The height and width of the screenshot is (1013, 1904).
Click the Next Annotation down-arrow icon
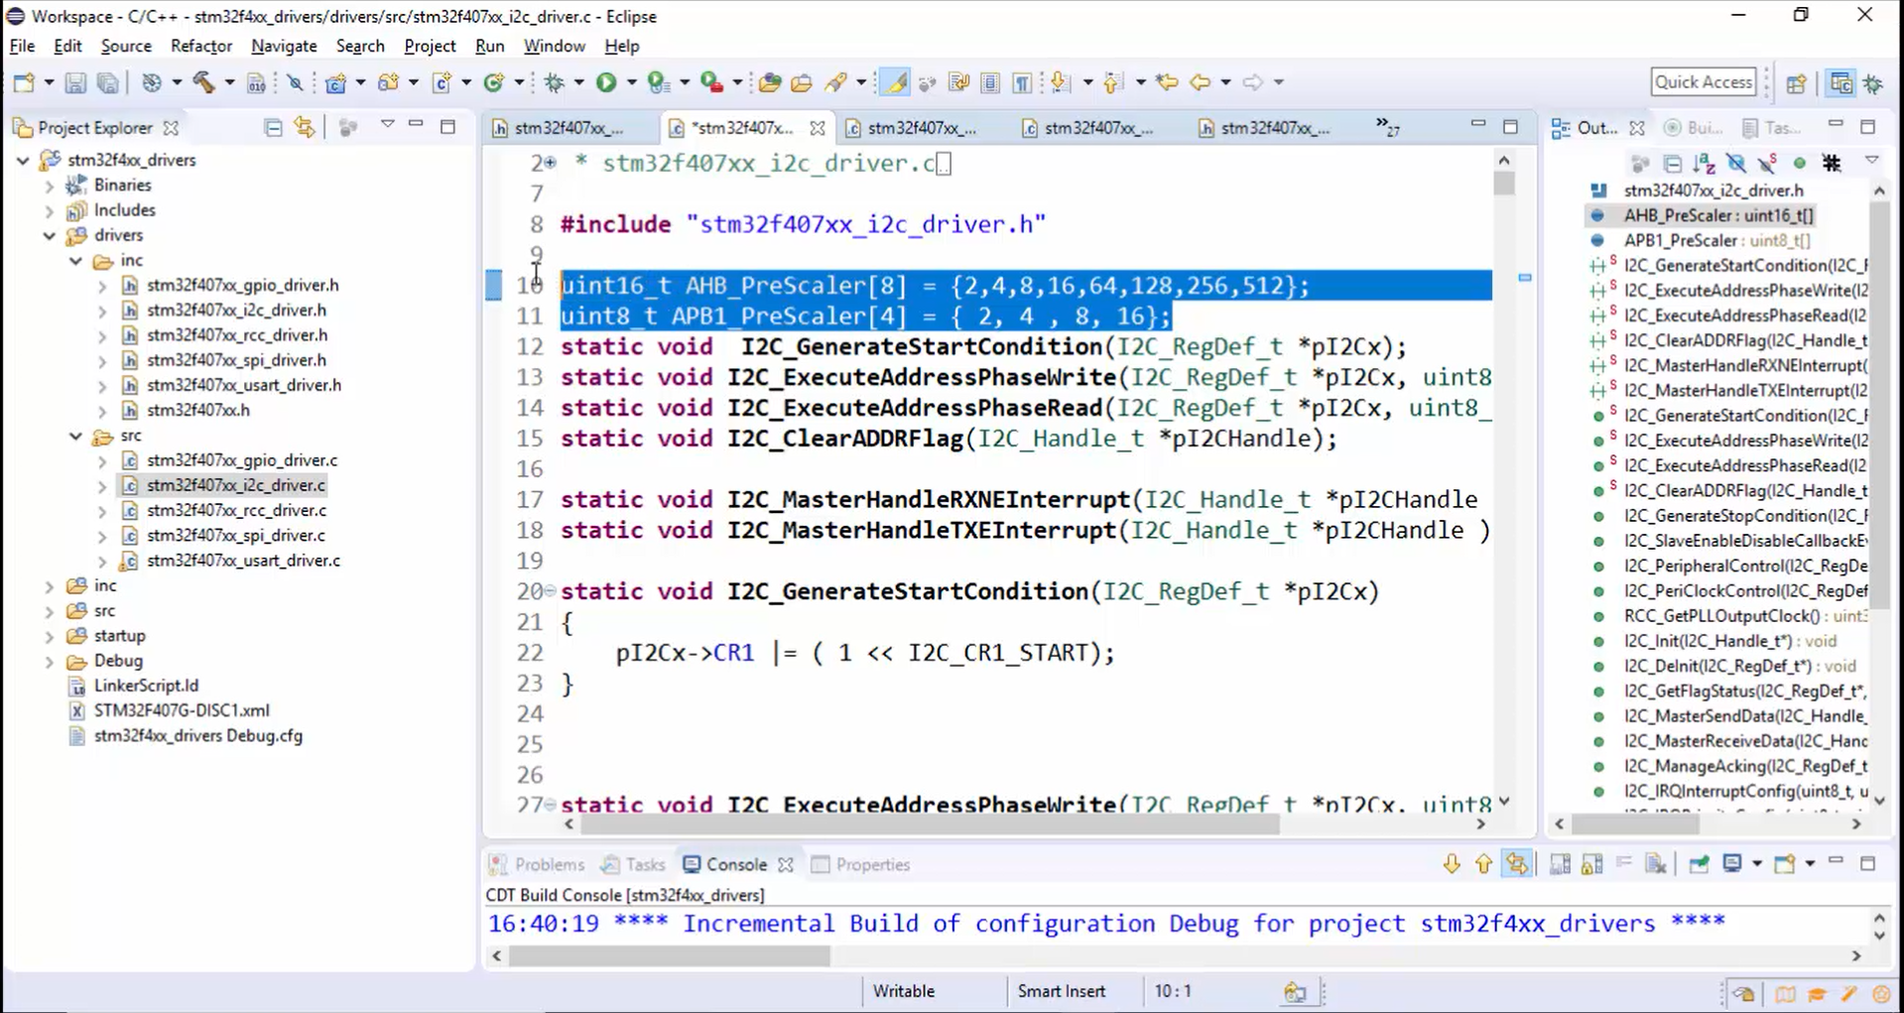click(1061, 82)
